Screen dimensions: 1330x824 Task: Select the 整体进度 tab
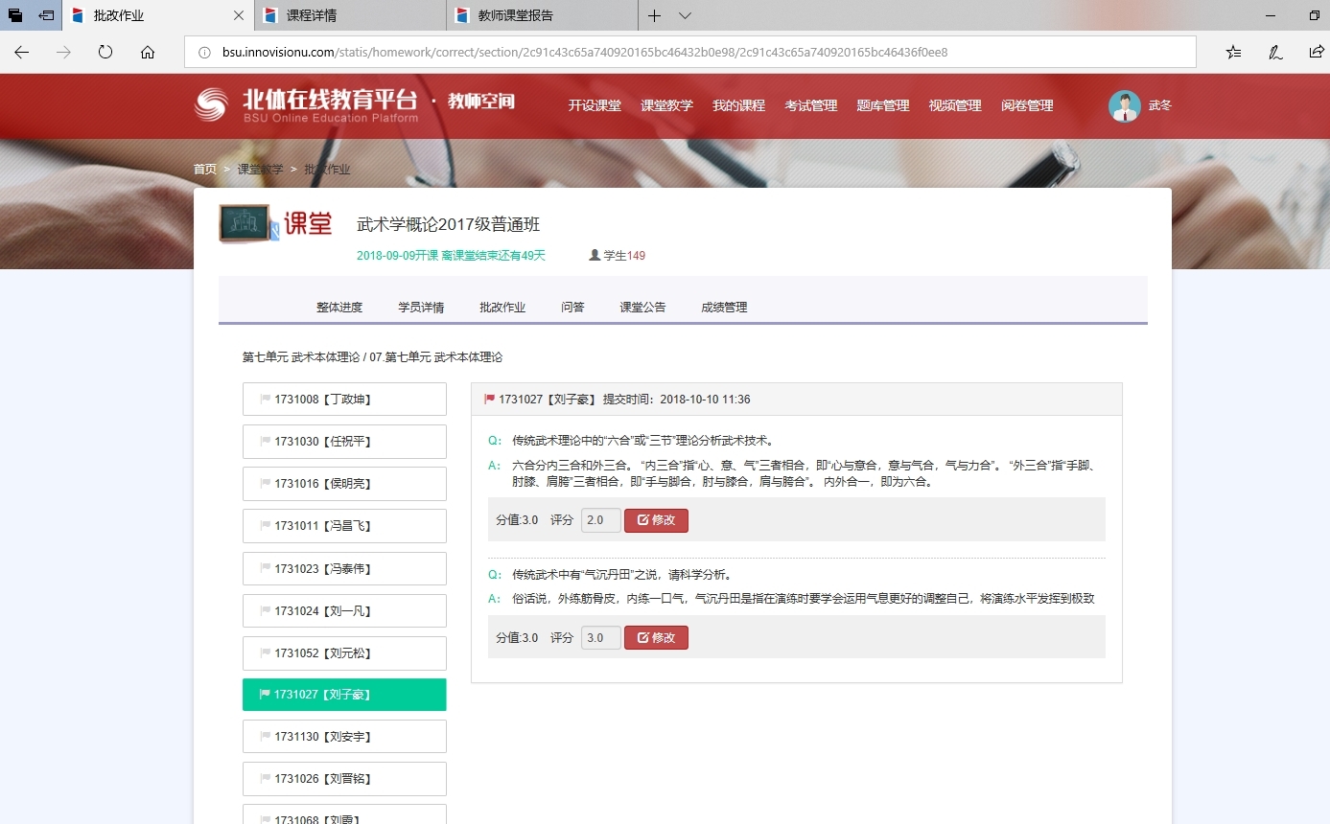coord(339,308)
